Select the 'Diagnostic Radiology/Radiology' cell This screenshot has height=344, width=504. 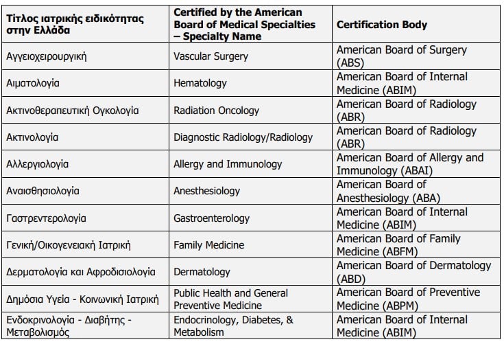(x=243, y=137)
